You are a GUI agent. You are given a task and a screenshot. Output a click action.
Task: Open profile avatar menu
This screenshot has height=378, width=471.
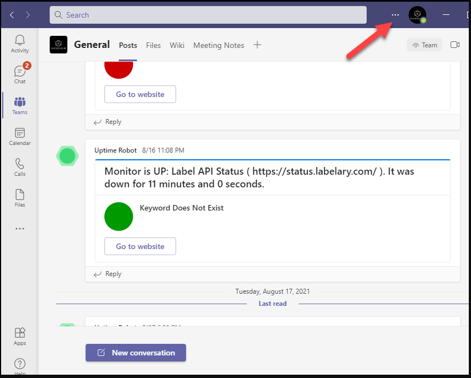point(417,15)
